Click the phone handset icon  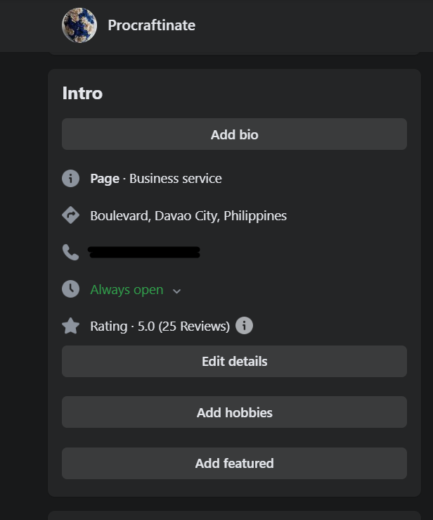click(71, 252)
